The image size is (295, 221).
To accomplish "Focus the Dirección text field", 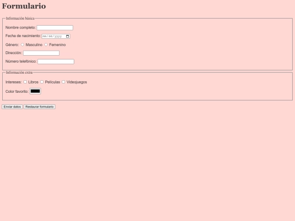I will coord(41,53).
